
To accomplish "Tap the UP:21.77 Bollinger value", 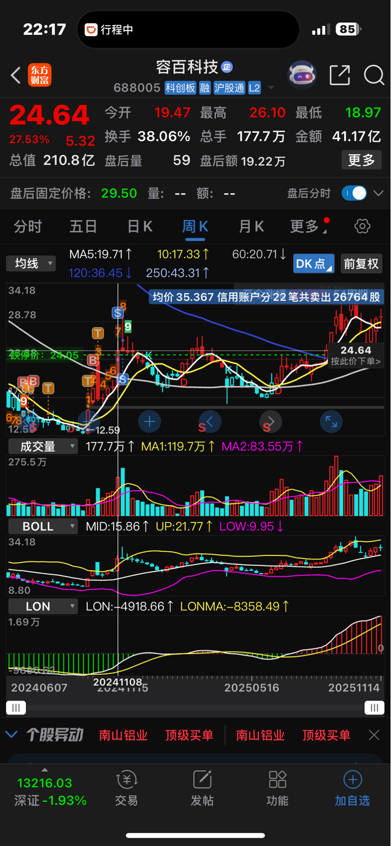I will point(184,526).
